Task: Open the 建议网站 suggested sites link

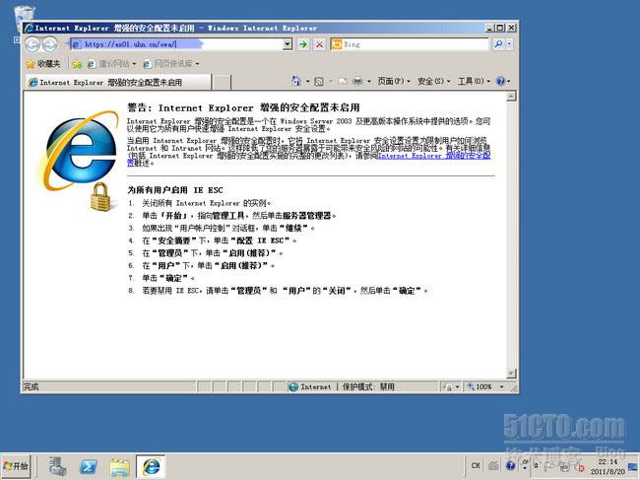Action: pos(111,64)
